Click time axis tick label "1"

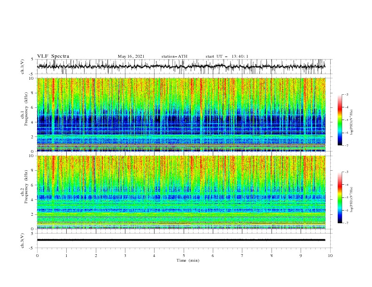click(x=66, y=256)
